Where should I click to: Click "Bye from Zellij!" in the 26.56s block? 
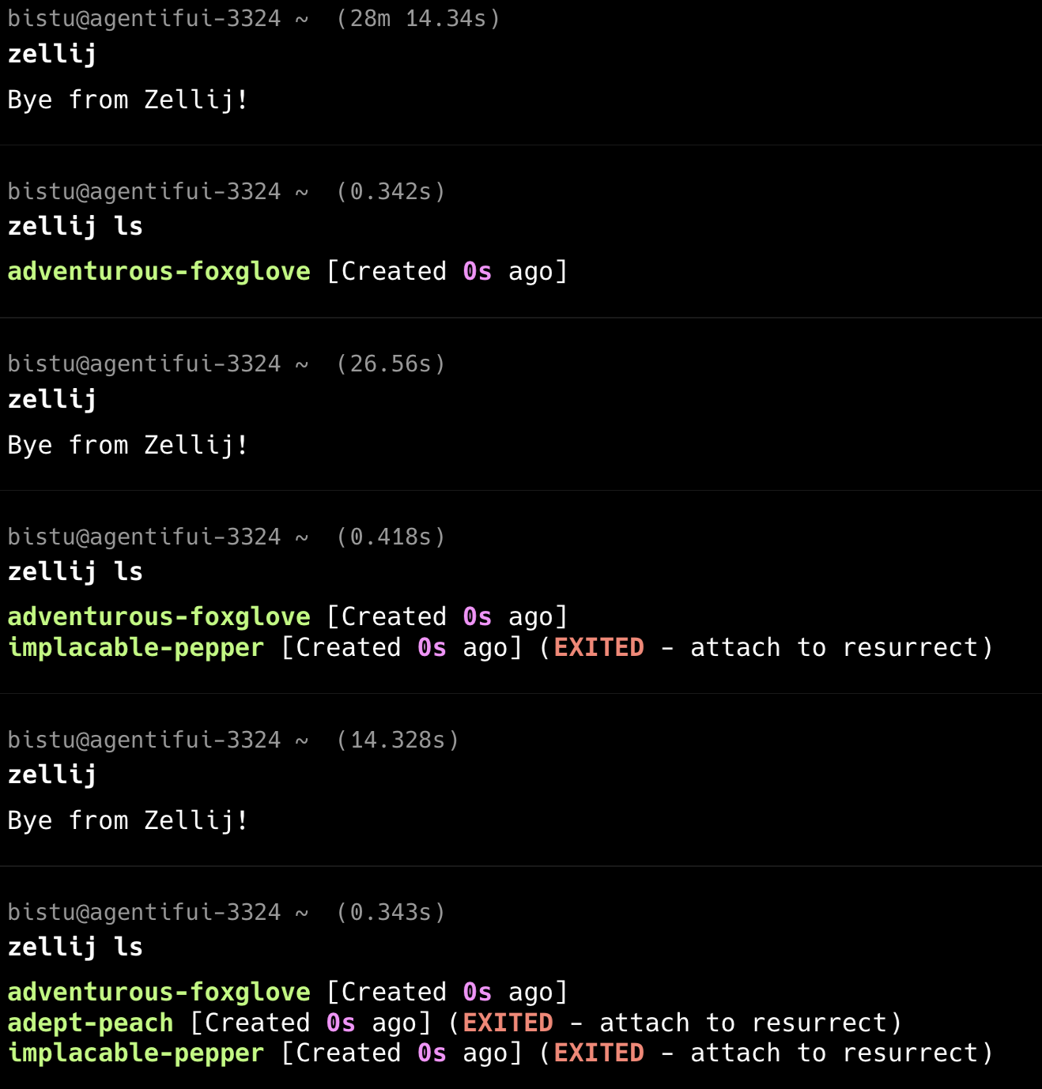(128, 445)
